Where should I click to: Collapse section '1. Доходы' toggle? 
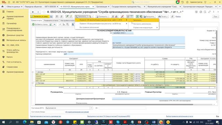[x=33, y=72]
